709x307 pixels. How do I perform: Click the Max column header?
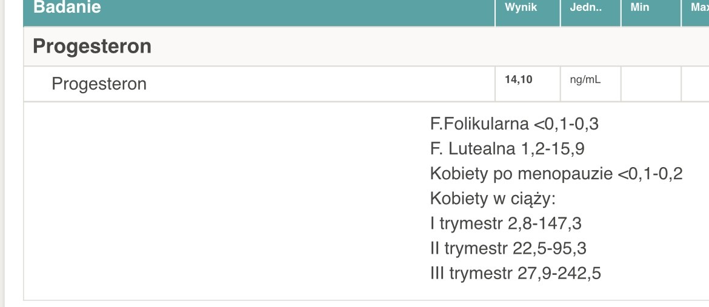(698, 8)
